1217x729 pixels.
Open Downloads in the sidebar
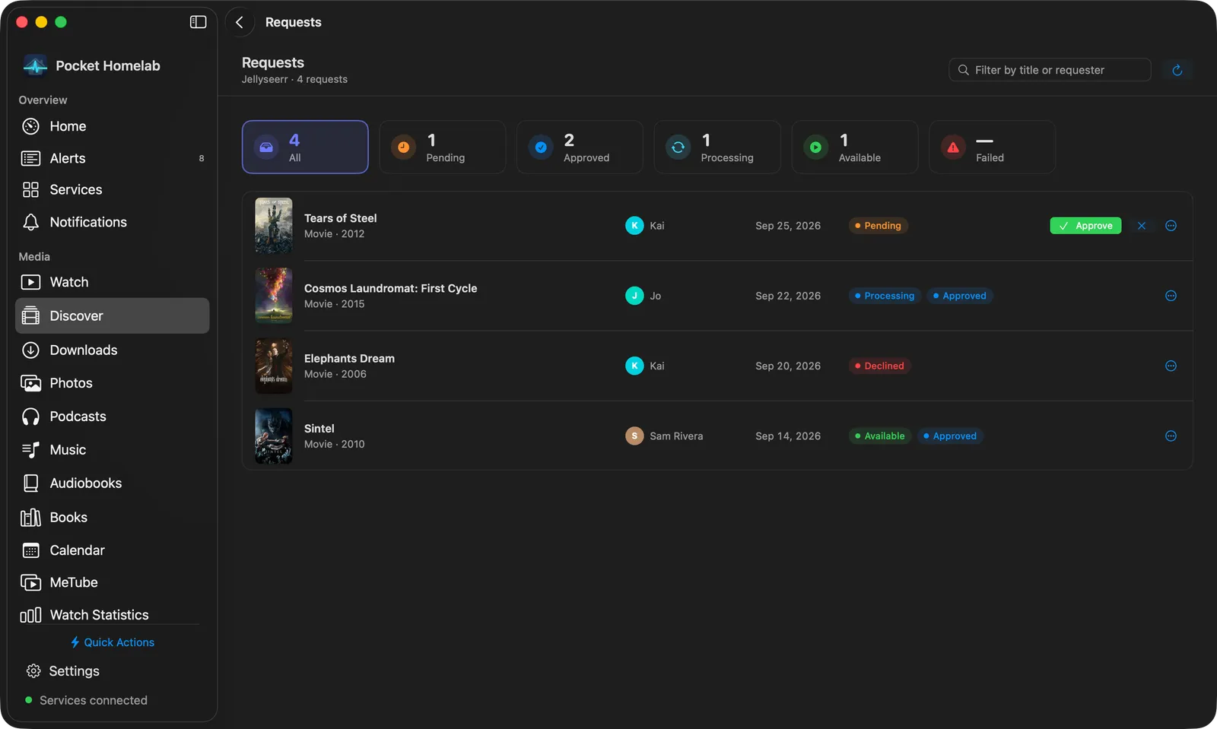tap(112, 350)
